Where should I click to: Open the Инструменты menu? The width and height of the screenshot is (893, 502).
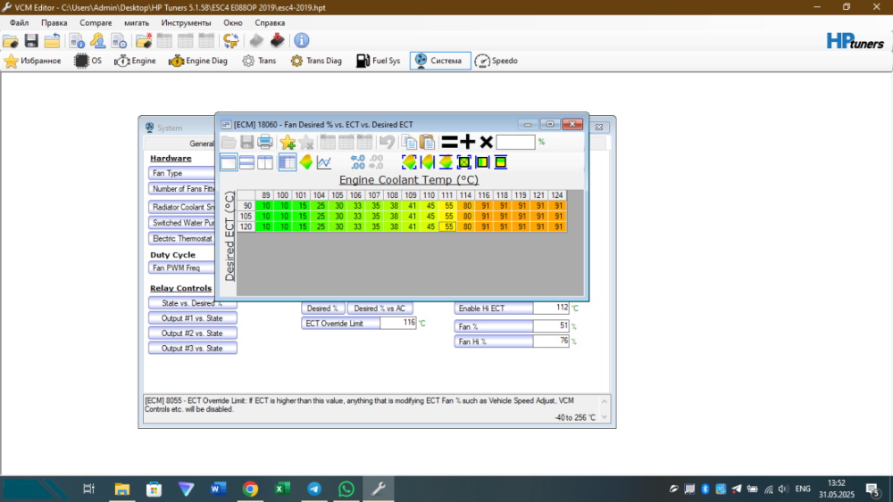tap(186, 21)
